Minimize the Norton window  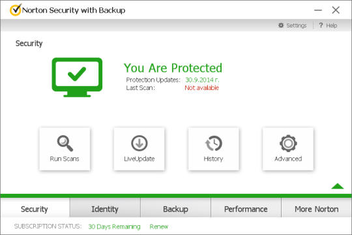[x=318, y=10]
